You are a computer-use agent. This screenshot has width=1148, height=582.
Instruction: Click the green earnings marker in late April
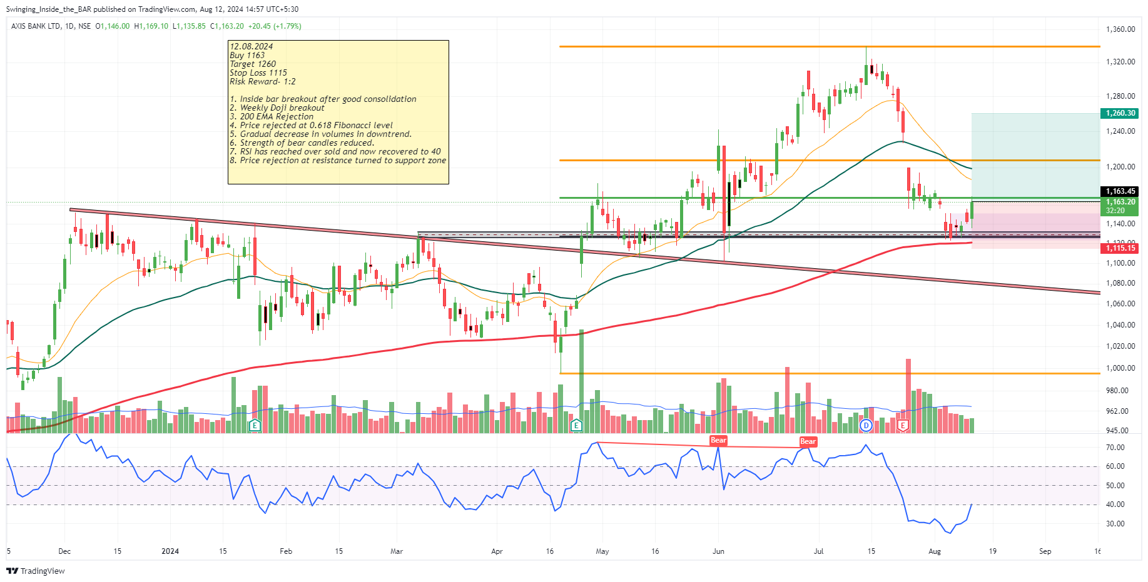pos(576,426)
